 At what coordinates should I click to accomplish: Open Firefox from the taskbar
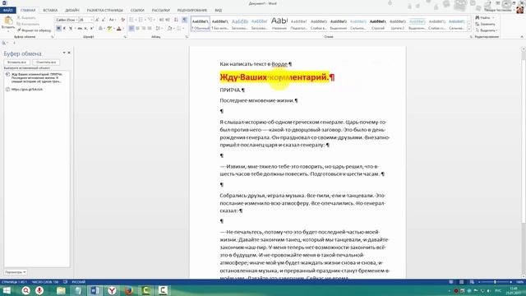(129, 290)
